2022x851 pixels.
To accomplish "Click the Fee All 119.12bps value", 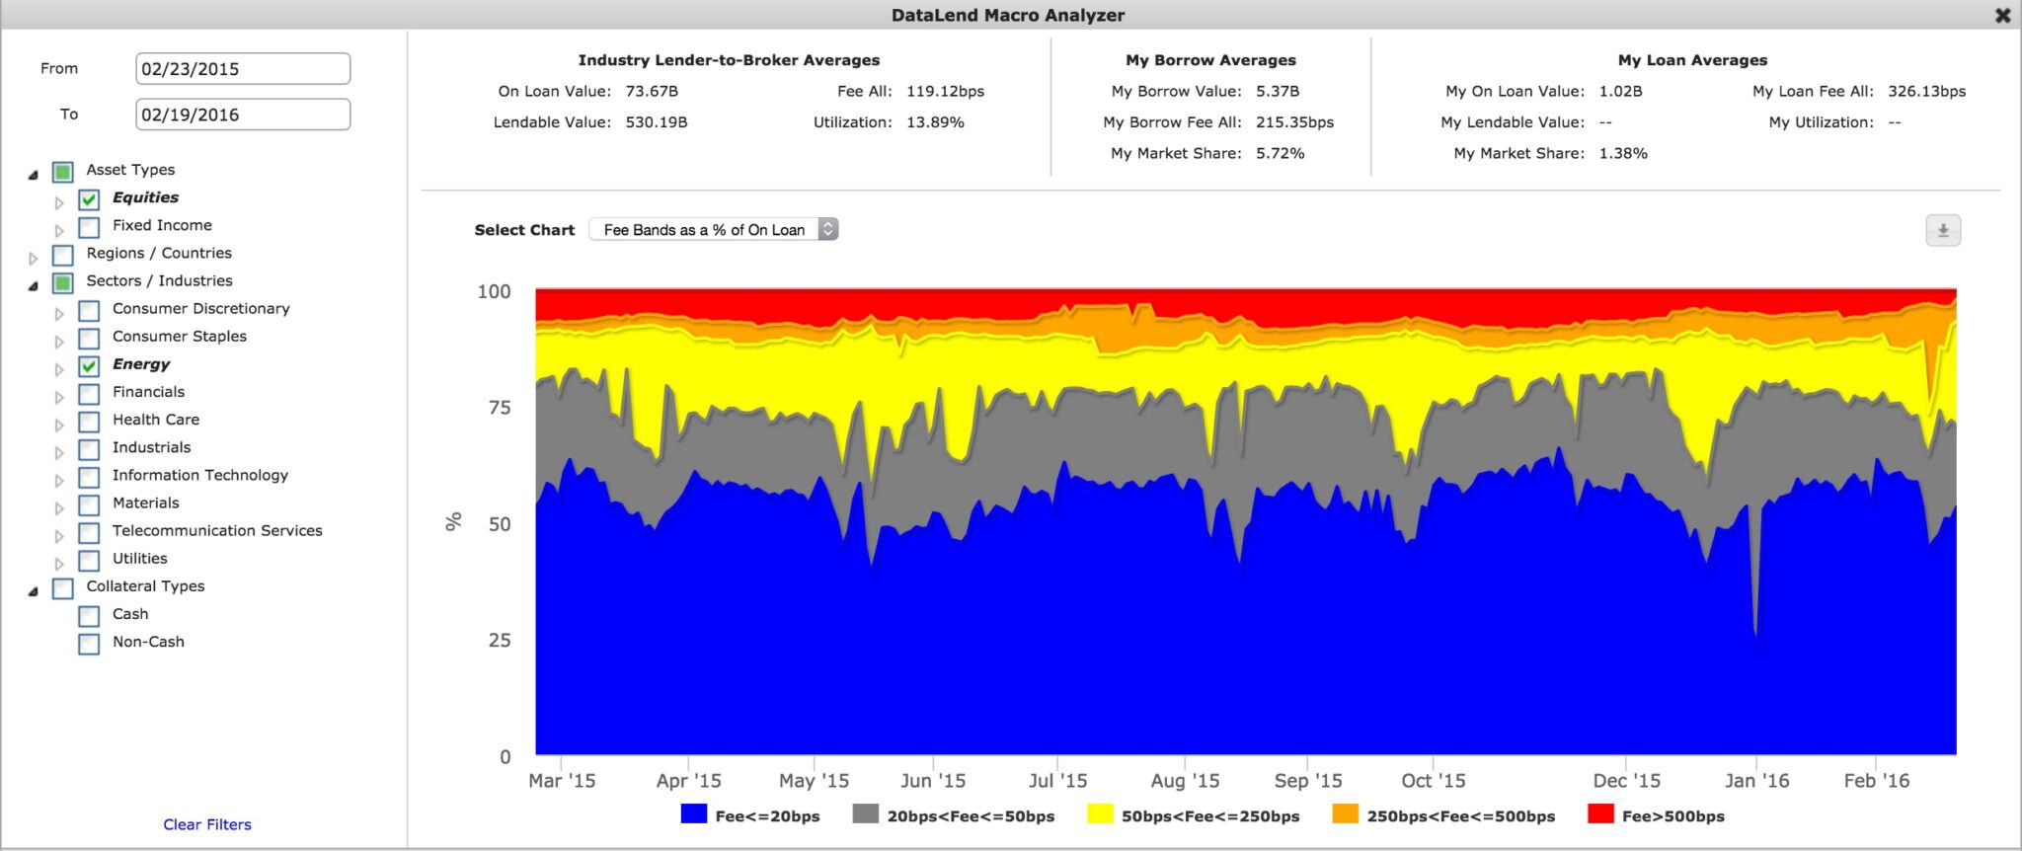I will (x=945, y=91).
